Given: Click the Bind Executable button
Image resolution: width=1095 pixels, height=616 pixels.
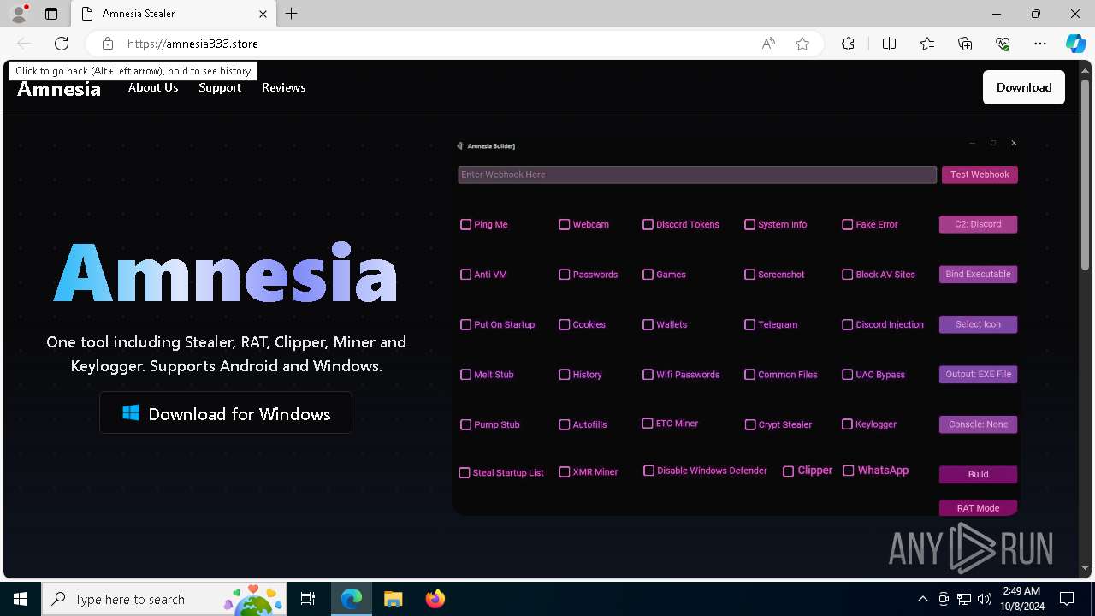Looking at the screenshot, I should [978, 274].
